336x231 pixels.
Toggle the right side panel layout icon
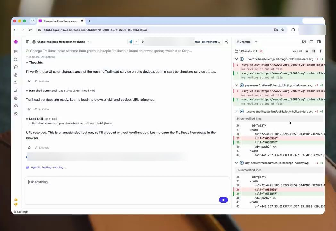point(319,42)
